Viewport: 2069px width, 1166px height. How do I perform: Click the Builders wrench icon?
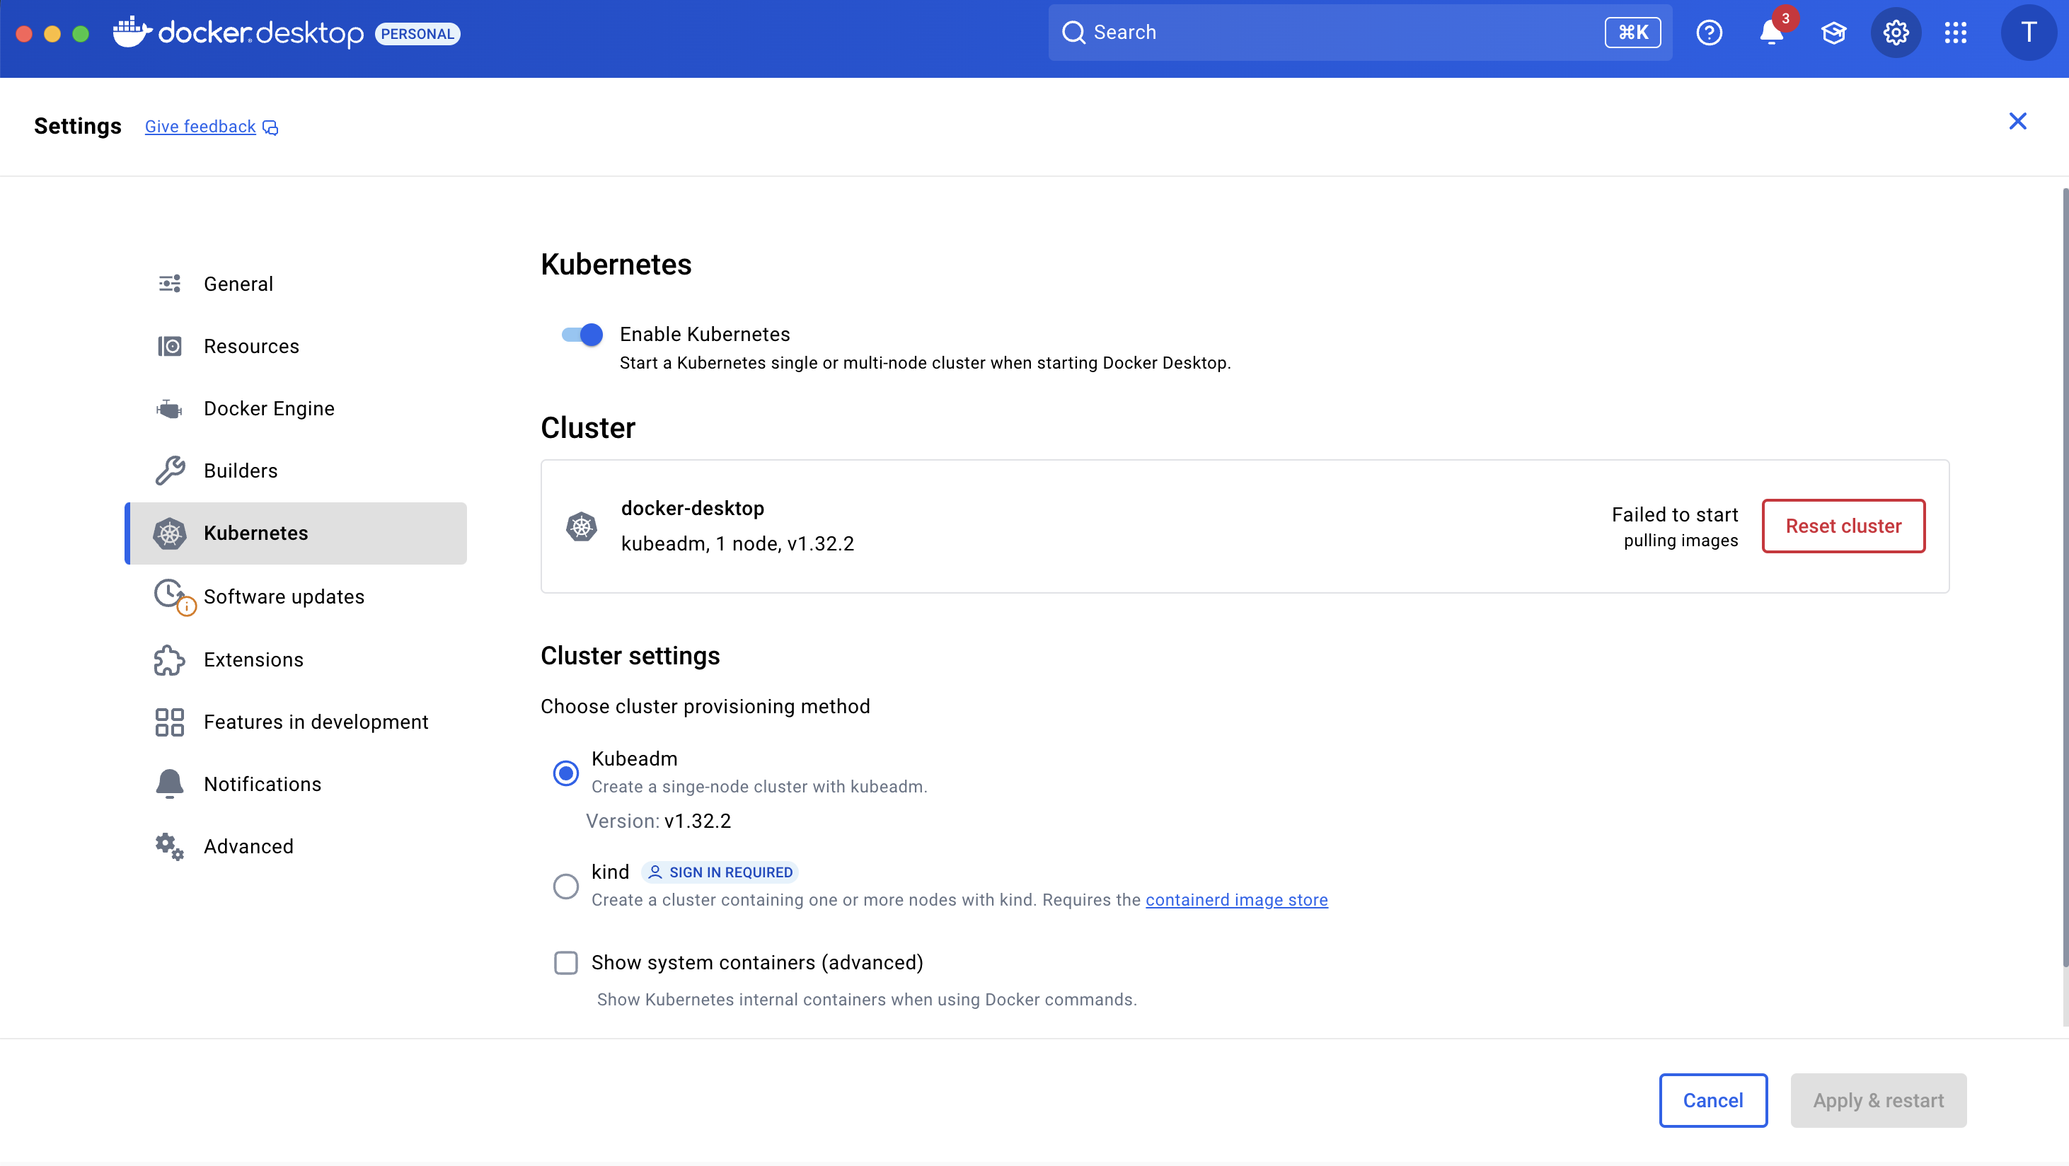coord(170,471)
